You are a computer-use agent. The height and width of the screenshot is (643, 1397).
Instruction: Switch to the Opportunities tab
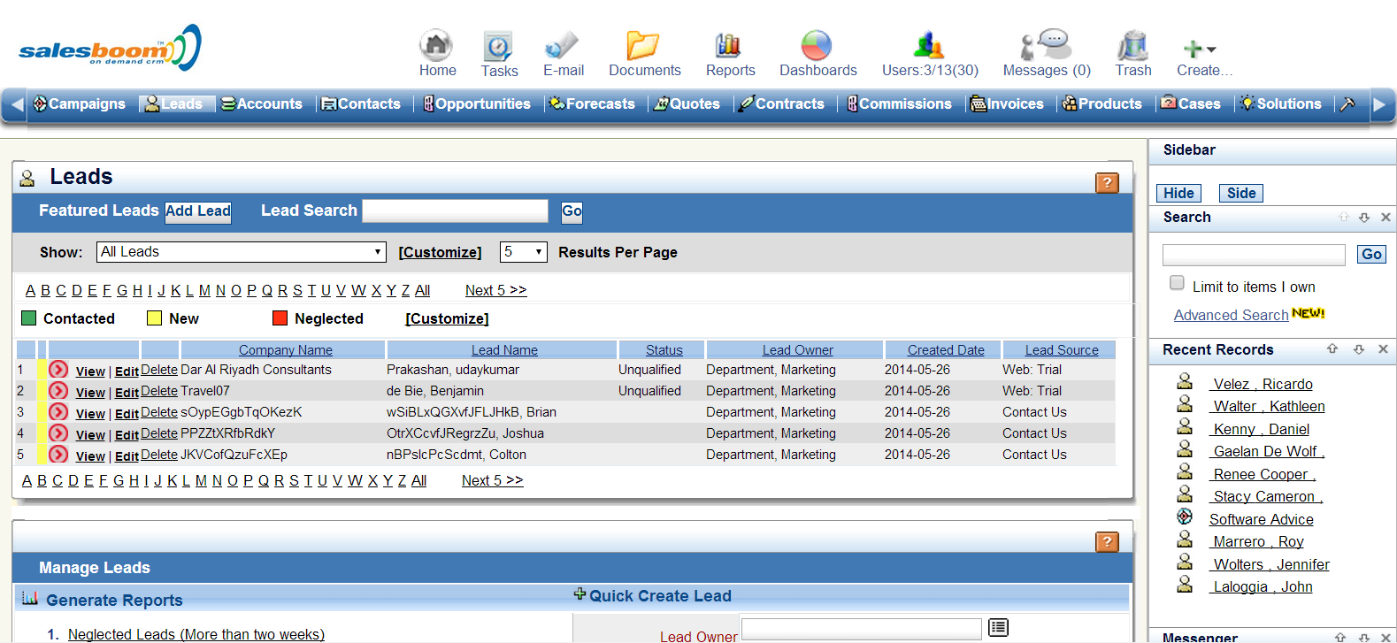click(477, 103)
